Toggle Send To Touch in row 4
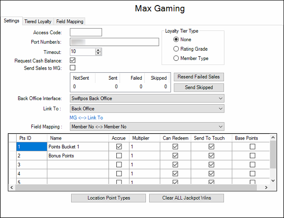 click(x=211, y=174)
